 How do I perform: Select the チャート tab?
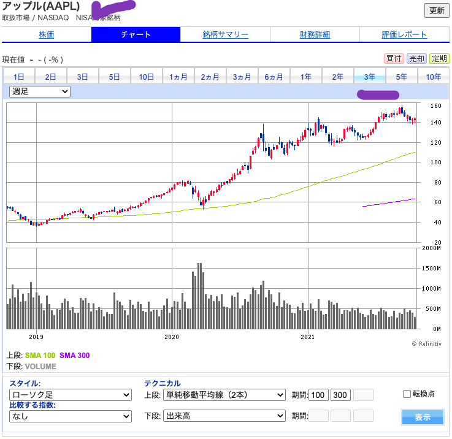(136, 34)
